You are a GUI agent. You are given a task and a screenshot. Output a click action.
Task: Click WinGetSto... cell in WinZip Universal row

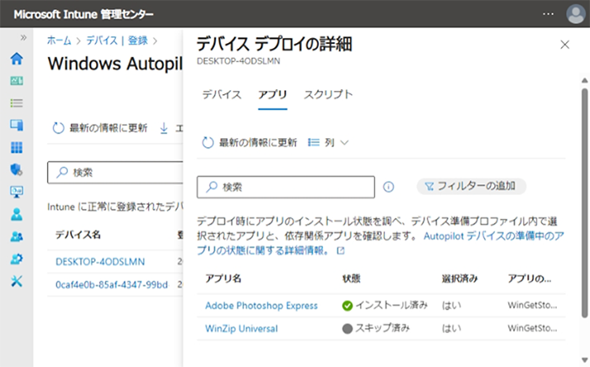point(532,328)
